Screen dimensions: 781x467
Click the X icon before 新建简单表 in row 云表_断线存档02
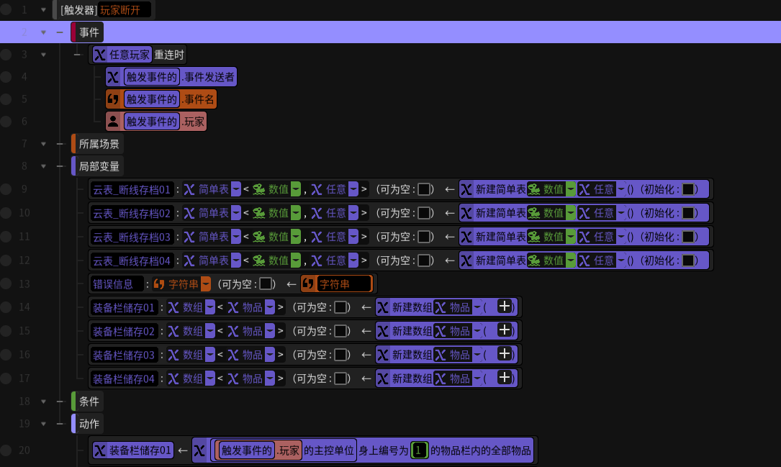(466, 213)
